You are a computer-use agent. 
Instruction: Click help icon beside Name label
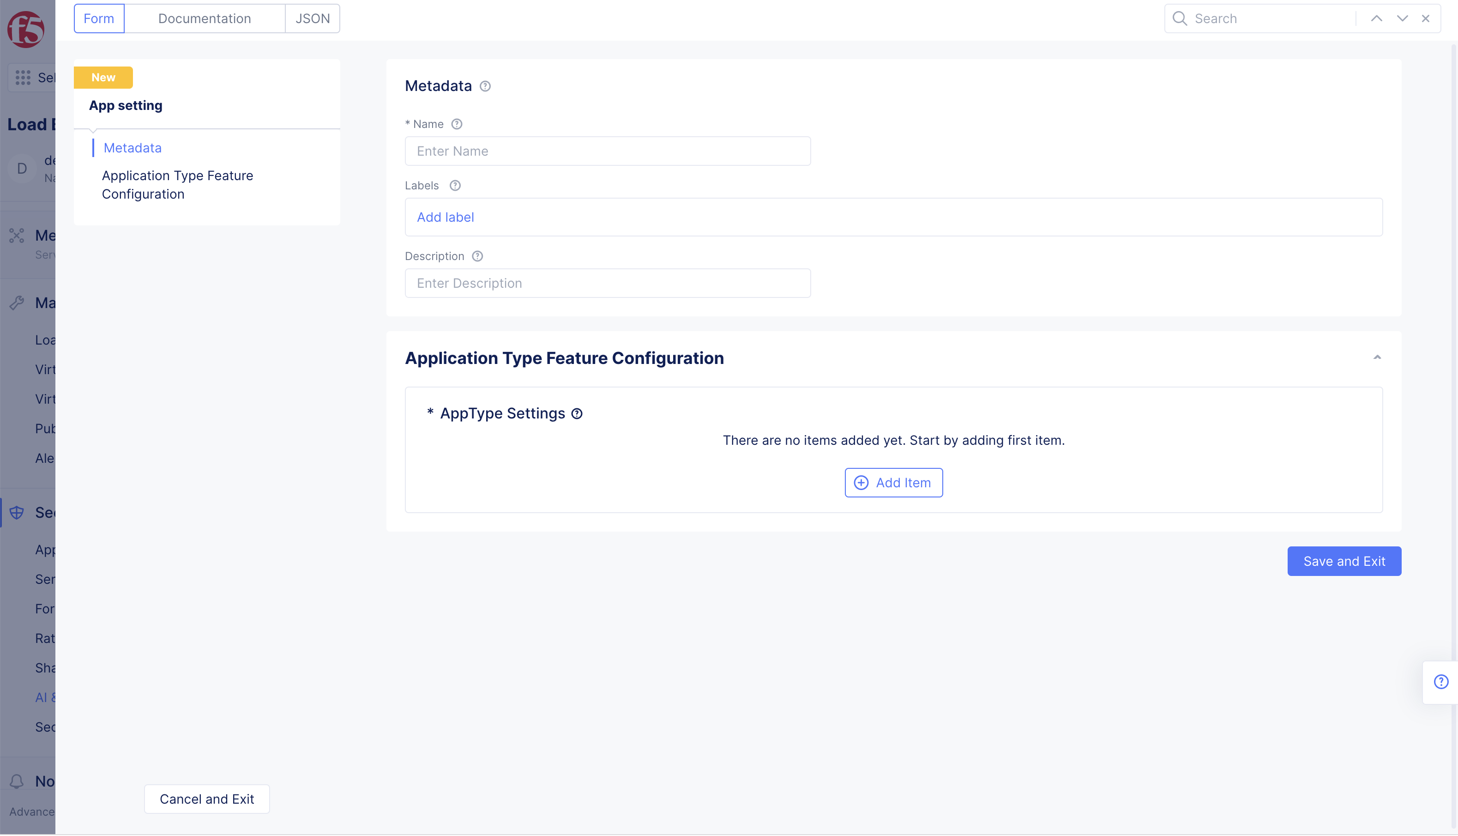[x=457, y=124]
